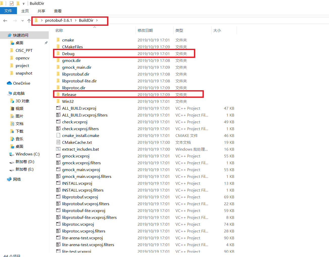Select the project folder in quick access
329x257 pixels.
coord(22,65)
